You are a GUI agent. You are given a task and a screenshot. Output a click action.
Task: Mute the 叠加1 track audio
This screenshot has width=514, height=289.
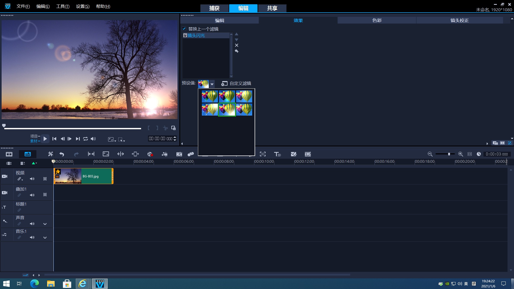coord(32,195)
